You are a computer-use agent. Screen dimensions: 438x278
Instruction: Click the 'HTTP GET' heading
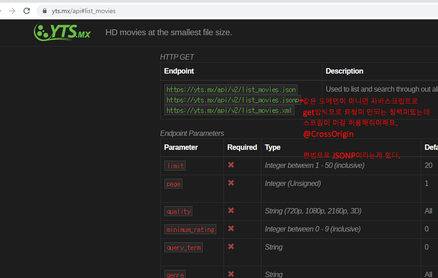click(177, 57)
